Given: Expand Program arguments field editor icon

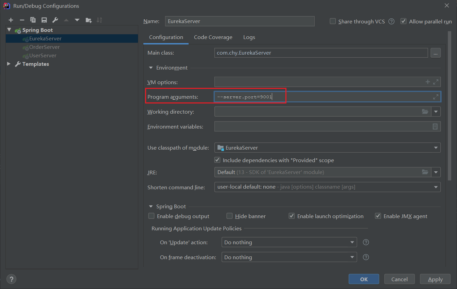Looking at the screenshot, I should click(x=436, y=97).
